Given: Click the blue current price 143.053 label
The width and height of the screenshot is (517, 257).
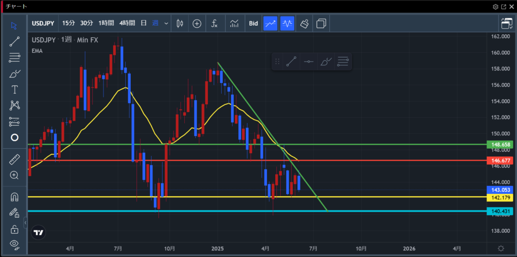Looking at the screenshot, I should tap(500, 190).
